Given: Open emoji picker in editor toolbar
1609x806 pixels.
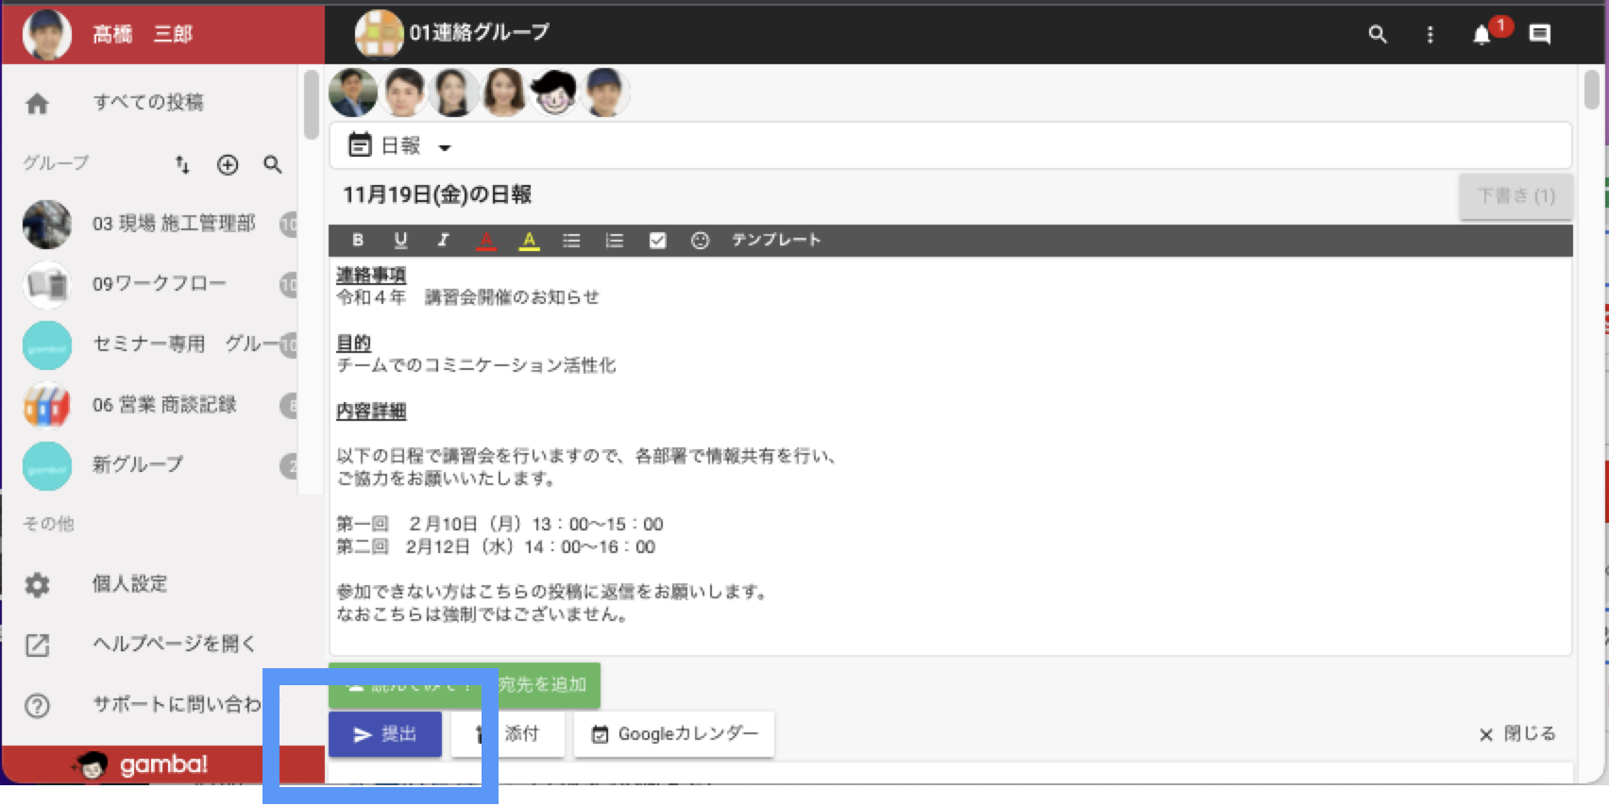Looking at the screenshot, I should (x=700, y=241).
